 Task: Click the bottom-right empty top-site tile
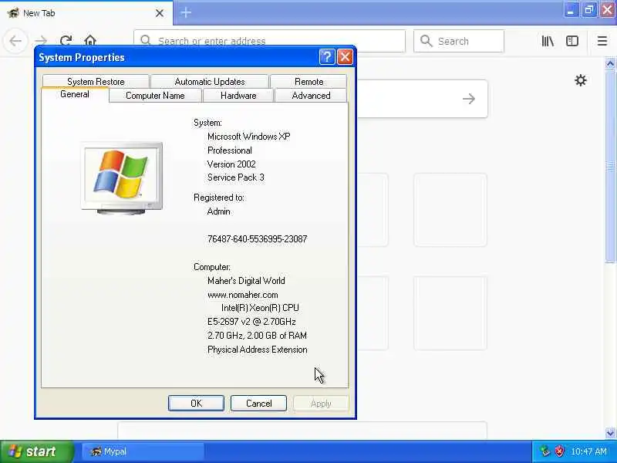[x=450, y=313]
